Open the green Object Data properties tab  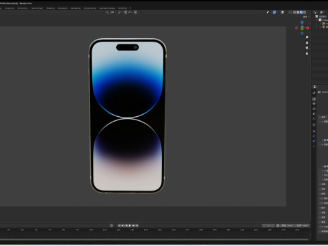(314, 146)
